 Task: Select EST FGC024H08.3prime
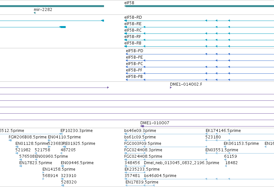pyautogui.click(x=143, y=150)
